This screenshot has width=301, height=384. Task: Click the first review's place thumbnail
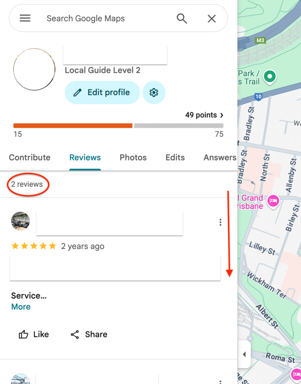[21, 221]
